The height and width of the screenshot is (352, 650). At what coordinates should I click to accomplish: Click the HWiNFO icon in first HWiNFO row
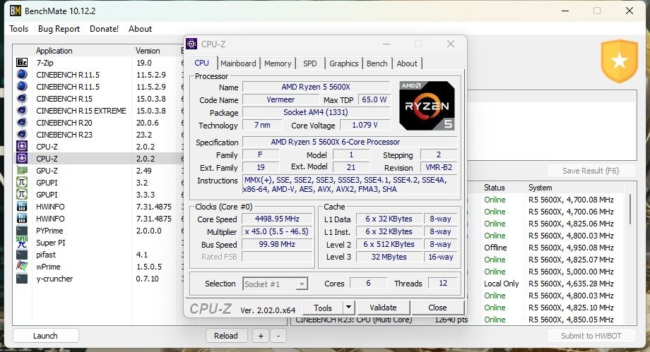[22, 207]
